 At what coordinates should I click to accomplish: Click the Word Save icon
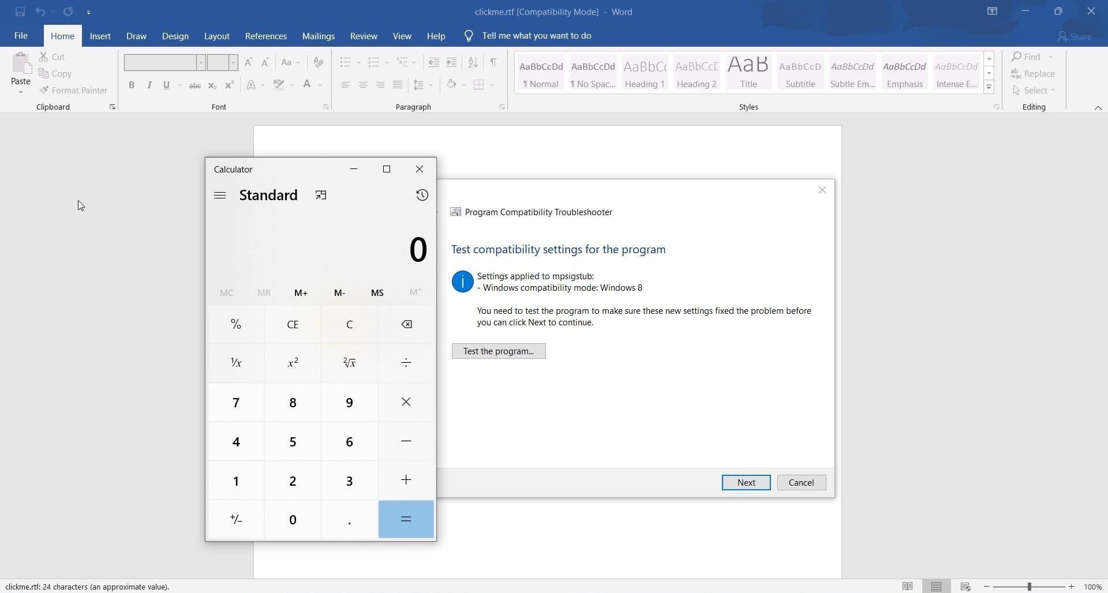point(20,12)
